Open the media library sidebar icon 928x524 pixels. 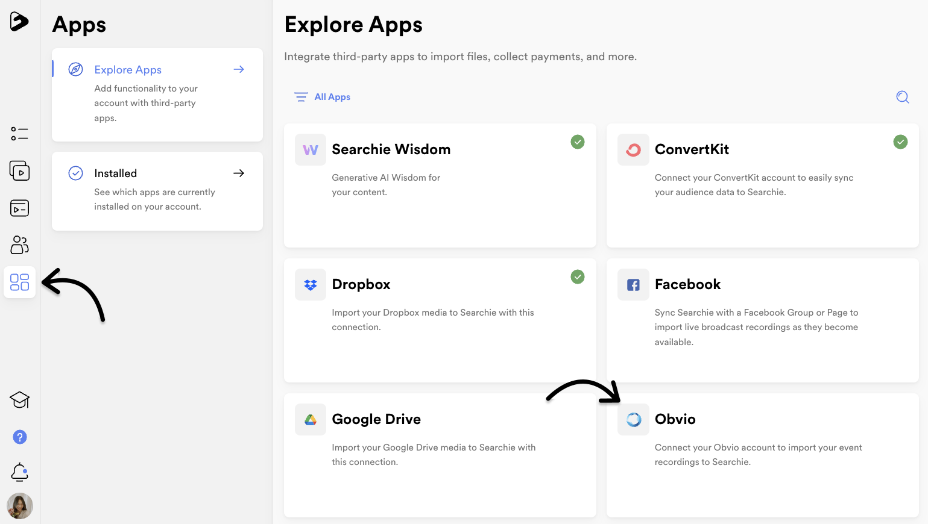[x=19, y=171]
